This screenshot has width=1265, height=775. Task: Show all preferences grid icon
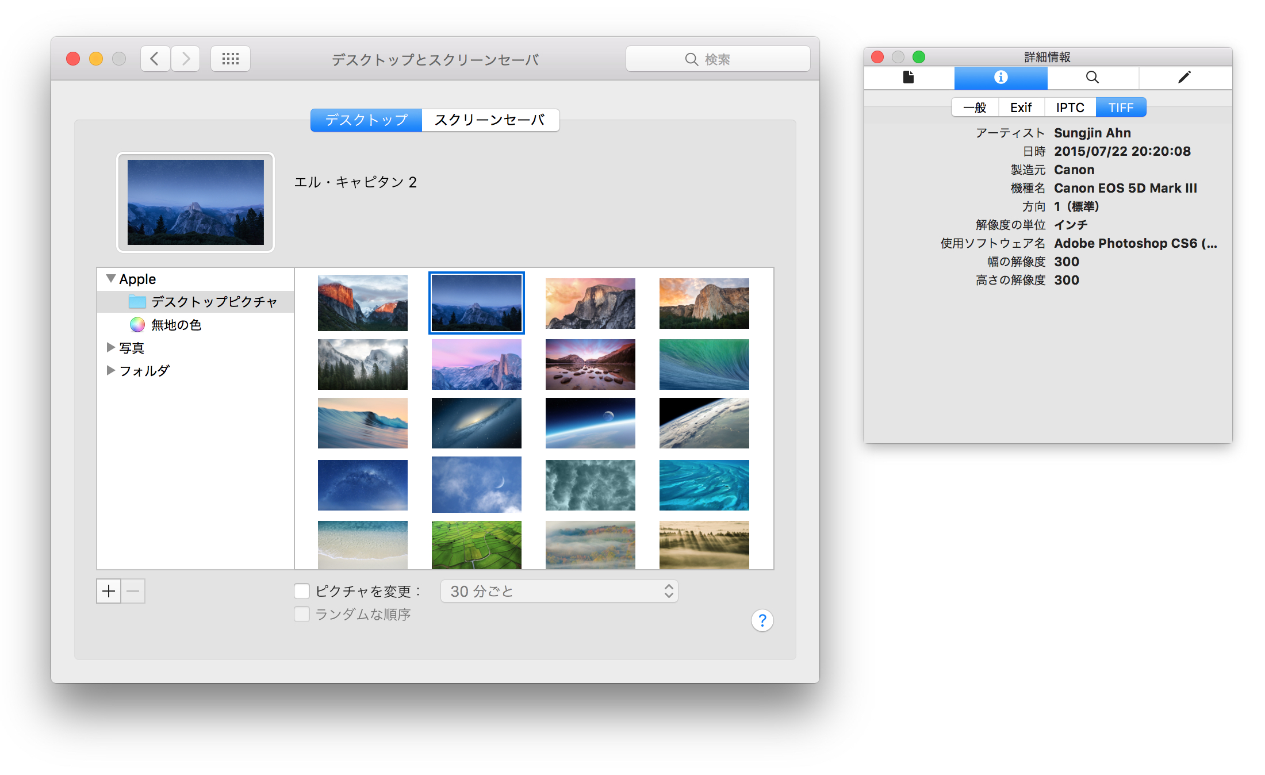[230, 59]
